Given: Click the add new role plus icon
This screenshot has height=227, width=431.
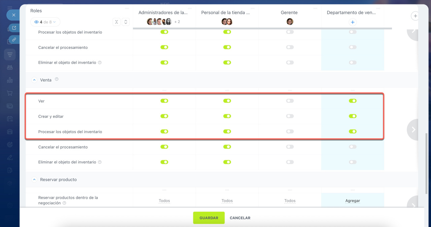Looking at the screenshot, I should coord(415,16).
